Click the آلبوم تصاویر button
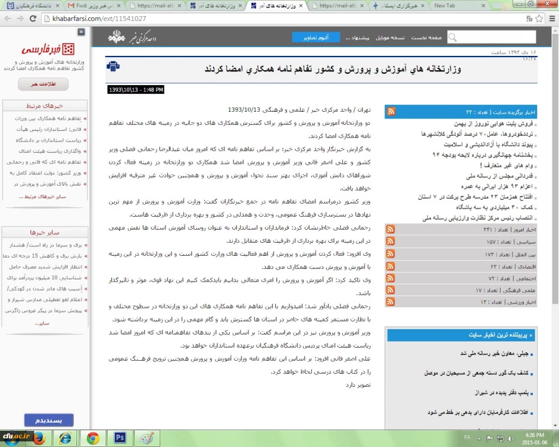 point(316,37)
